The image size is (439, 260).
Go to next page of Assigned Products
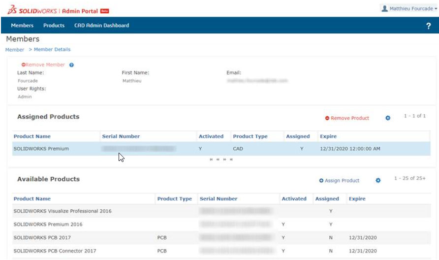point(224,160)
